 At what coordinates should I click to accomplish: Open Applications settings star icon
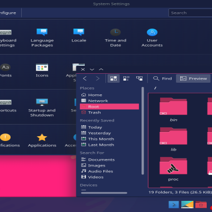42,140
